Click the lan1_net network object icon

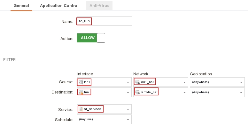[138, 82]
